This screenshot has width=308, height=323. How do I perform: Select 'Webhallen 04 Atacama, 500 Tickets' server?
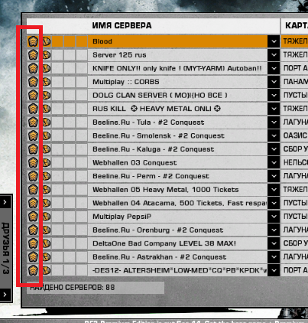(x=180, y=203)
